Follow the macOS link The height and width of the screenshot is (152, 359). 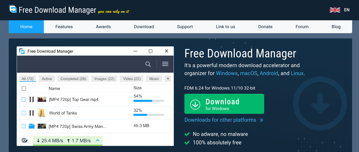248,73
